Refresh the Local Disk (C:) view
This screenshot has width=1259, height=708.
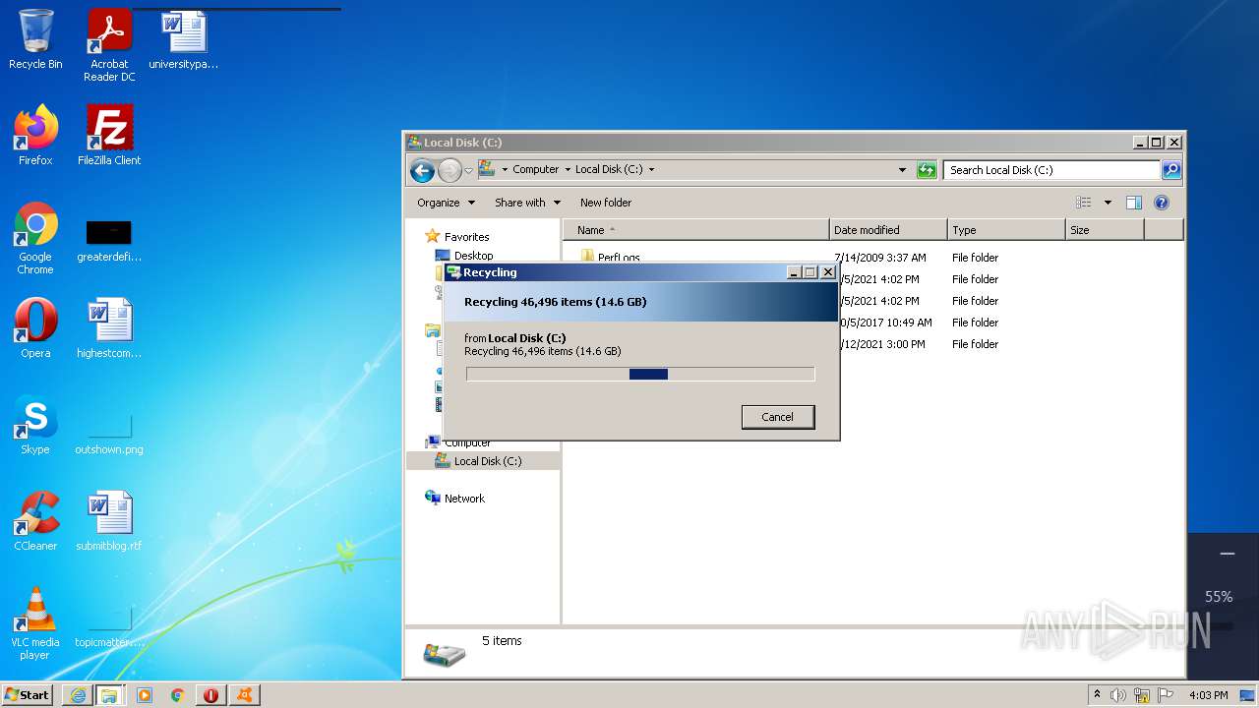coord(927,169)
